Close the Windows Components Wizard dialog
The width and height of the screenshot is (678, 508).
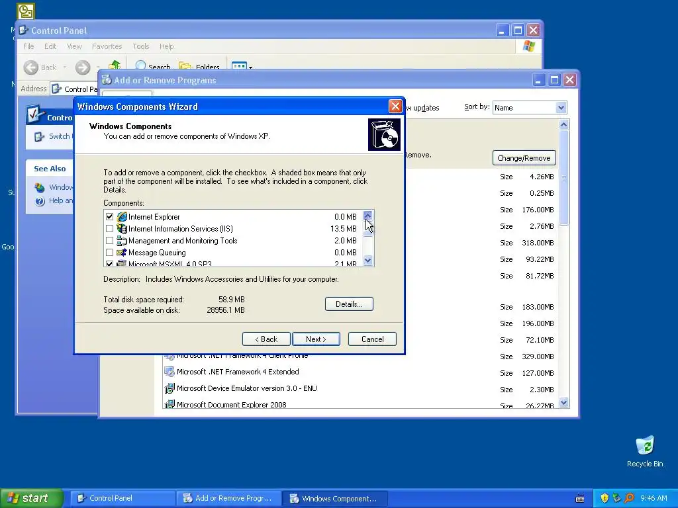click(x=395, y=106)
